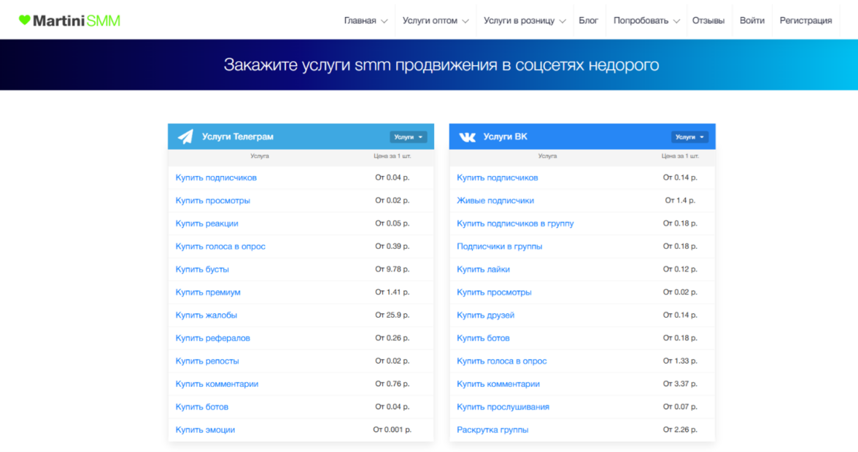Image resolution: width=858 pixels, height=452 pixels.
Task: Click the VK logo icon
Action: point(467,137)
